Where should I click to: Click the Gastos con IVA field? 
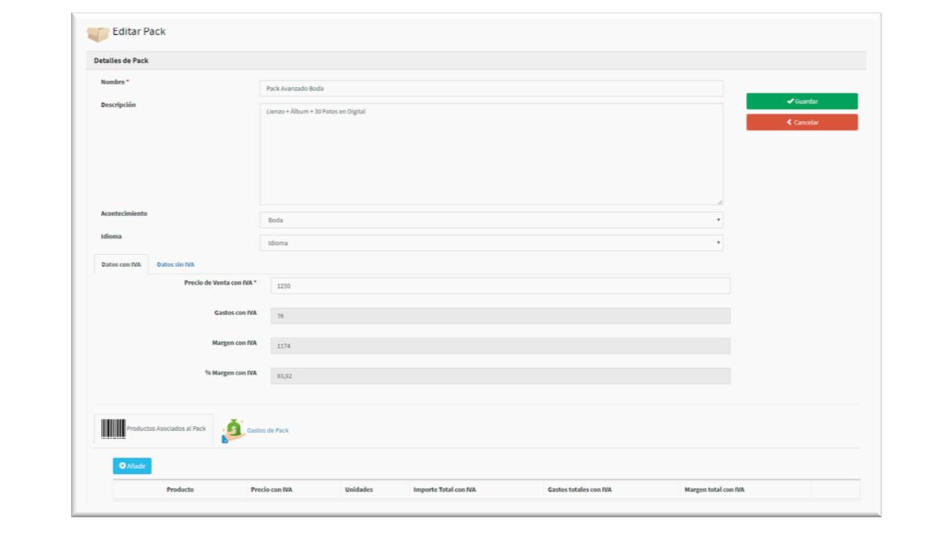(500, 316)
